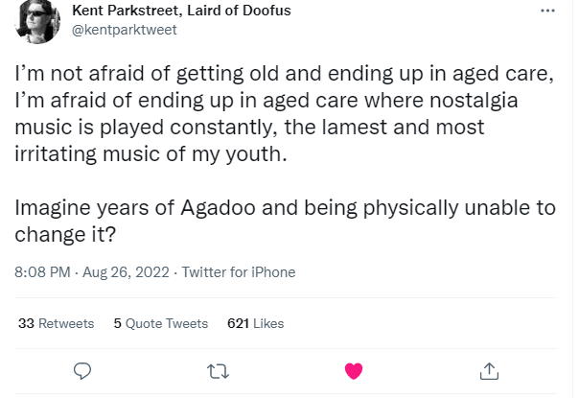The height and width of the screenshot is (398, 579).
Task: Open the @kentparktweet handle link
Action: coord(125,29)
